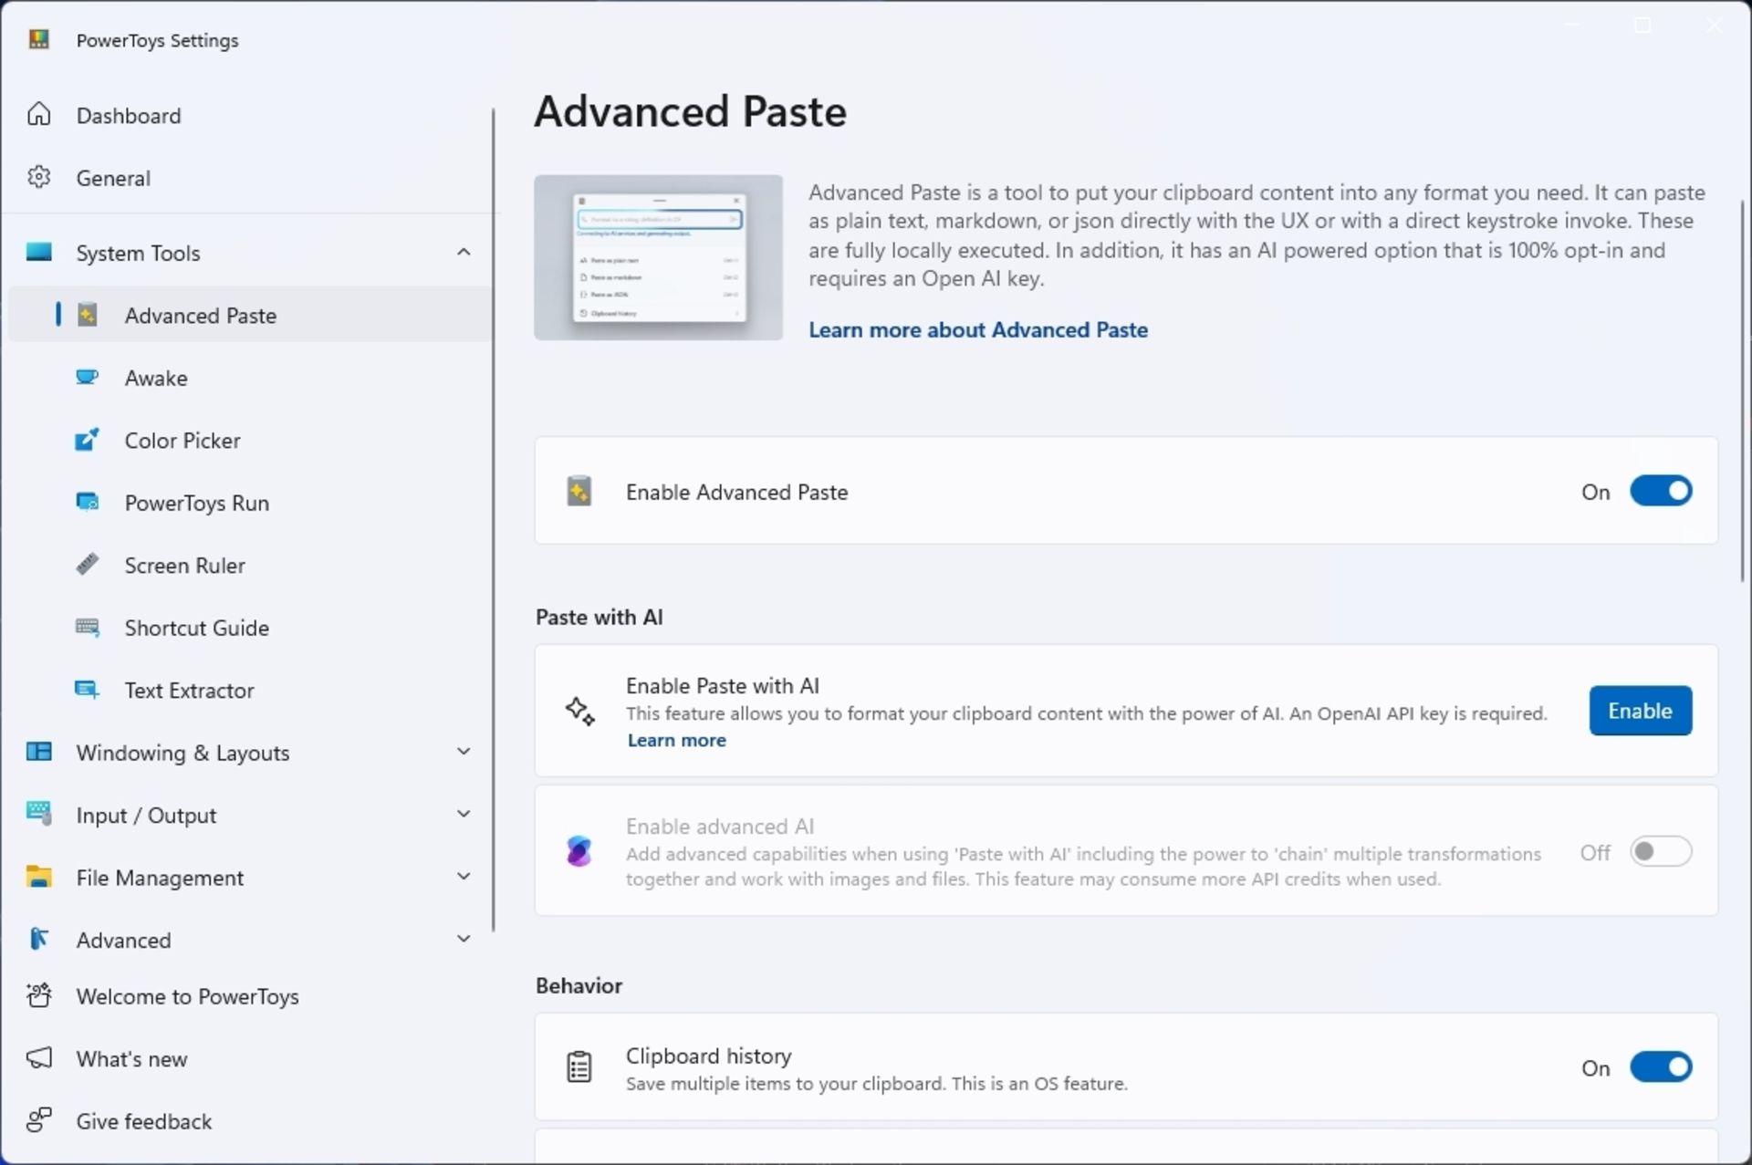Click the Screen Ruler icon
This screenshot has height=1165, width=1752.
point(88,565)
